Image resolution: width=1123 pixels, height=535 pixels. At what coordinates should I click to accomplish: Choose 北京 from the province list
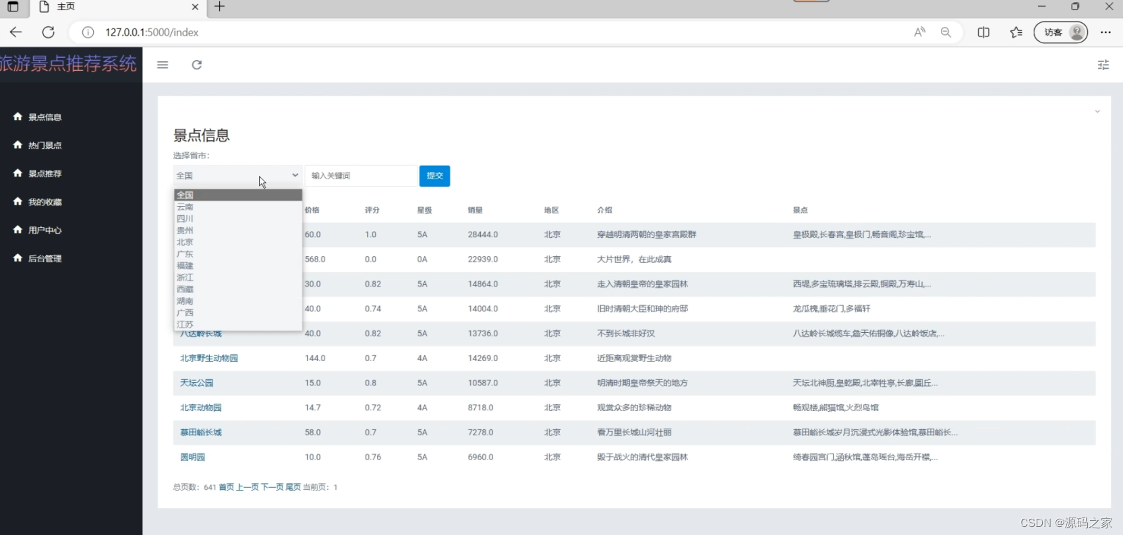point(237,242)
